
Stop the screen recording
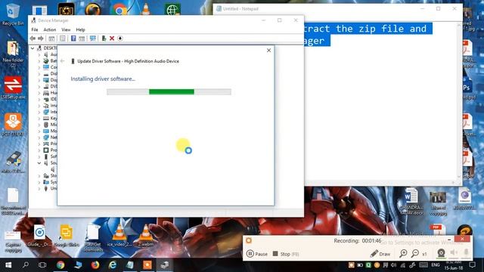coord(286,254)
